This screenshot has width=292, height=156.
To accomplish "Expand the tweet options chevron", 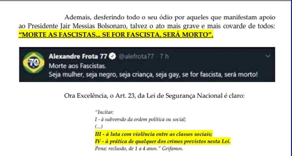I will pos(268,56).
